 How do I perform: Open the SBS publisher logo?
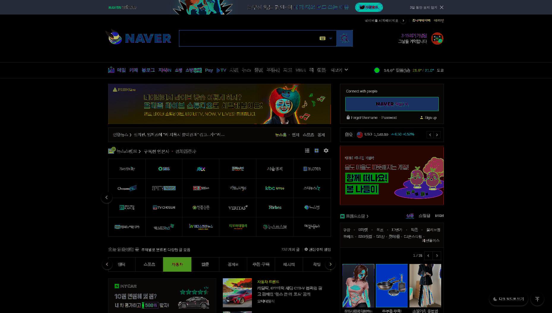coord(164,169)
